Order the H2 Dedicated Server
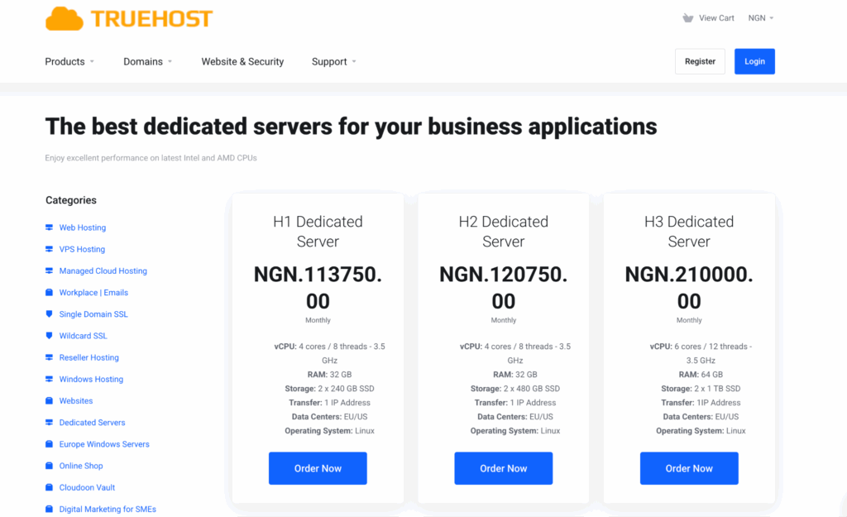The height and width of the screenshot is (517, 847). [x=504, y=468]
